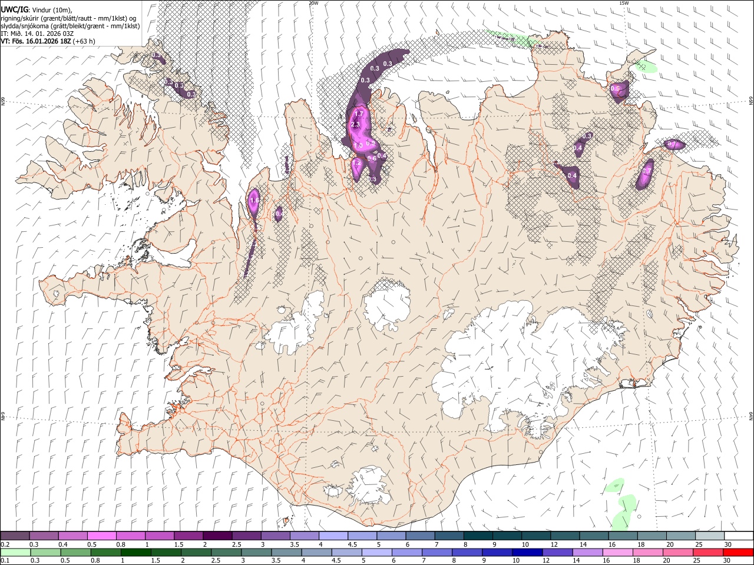This screenshot has height=565, width=754.
Task: Click the 'IT: Mið. 14. 01. 2026 03Z' line
Action: point(37,34)
